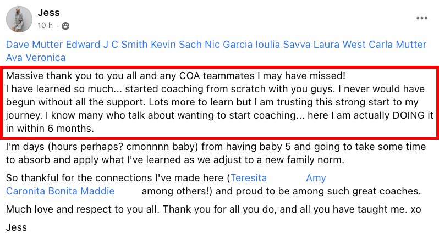The image size is (439, 239).
Task: Click the Teresita mention link
Action: (249, 178)
